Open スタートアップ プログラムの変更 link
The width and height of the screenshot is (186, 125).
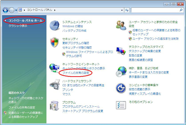pyautogui.click(x=83, y=111)
